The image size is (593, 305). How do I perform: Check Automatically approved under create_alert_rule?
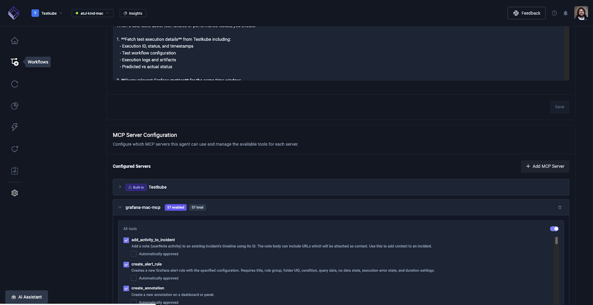tap(134, 278)
